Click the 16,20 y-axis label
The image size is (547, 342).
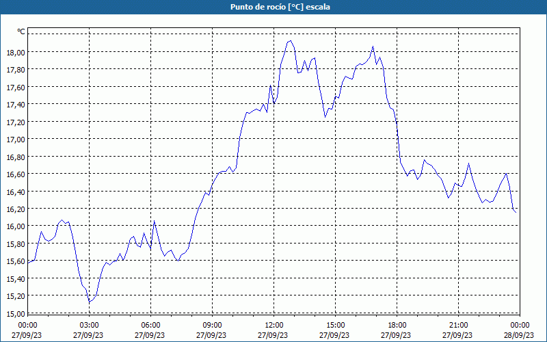click(x=16, y=209)
